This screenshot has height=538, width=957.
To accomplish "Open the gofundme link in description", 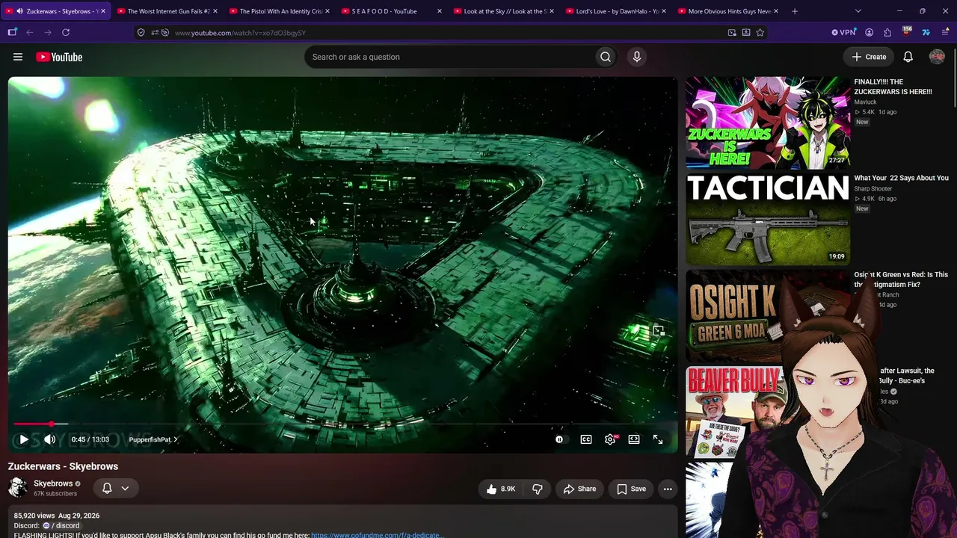I will [x=378, y=535].
